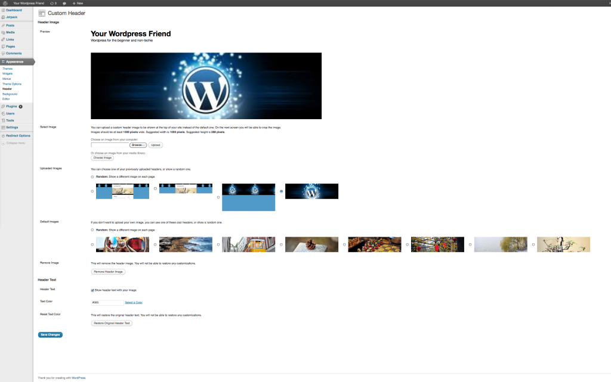Screen dimensions: 611x382
Task: Click the Redirect Options icon
Action: pyautogui.click(x=3, y=136)
